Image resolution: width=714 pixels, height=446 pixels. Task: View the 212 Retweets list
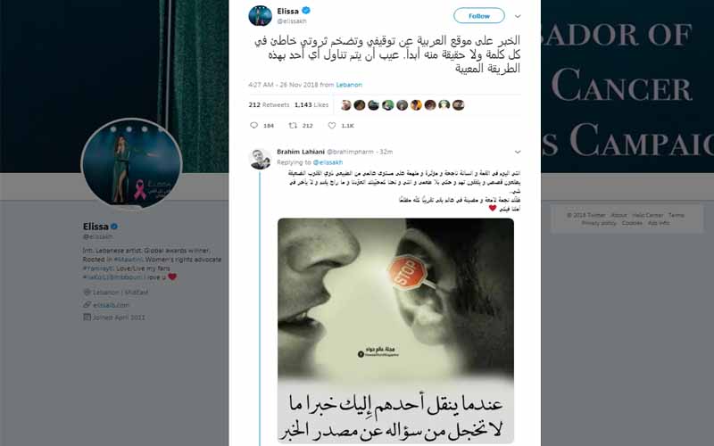tap(269, 104)
